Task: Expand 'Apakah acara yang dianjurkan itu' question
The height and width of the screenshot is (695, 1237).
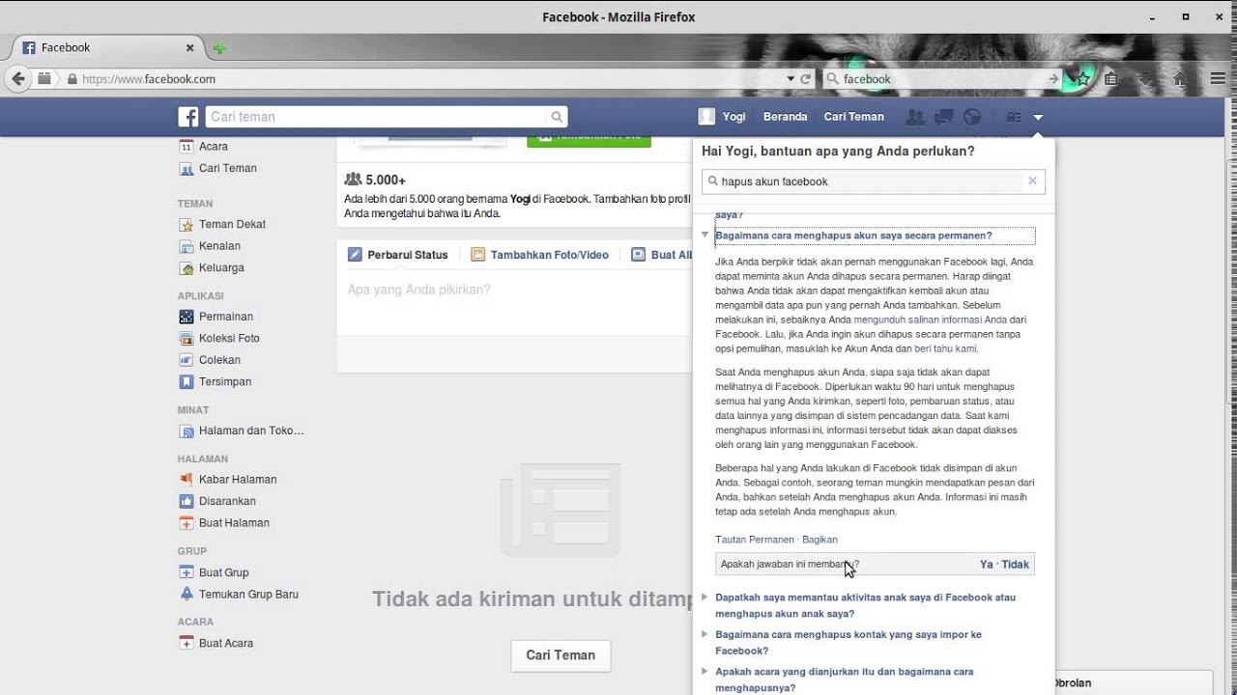Action: tap(844, 680)
